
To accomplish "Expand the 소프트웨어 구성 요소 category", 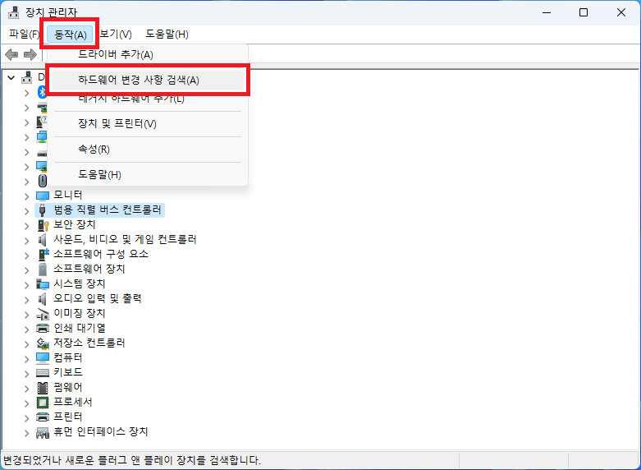I will pyautogui.click(x=26, y=256).
